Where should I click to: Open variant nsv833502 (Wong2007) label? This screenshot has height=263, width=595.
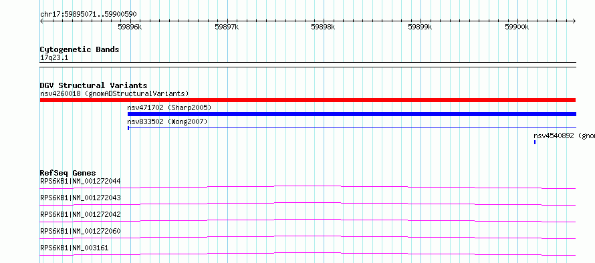(x=167, y=121)
